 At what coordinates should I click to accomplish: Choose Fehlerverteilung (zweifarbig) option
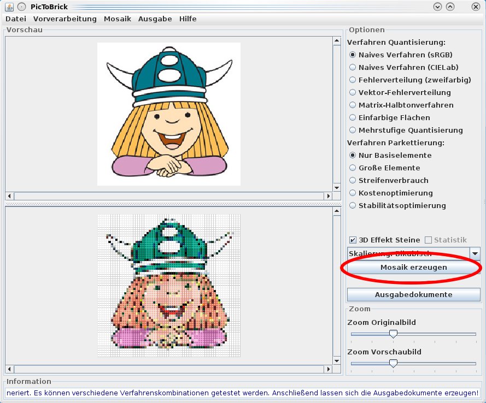point(410,80)
